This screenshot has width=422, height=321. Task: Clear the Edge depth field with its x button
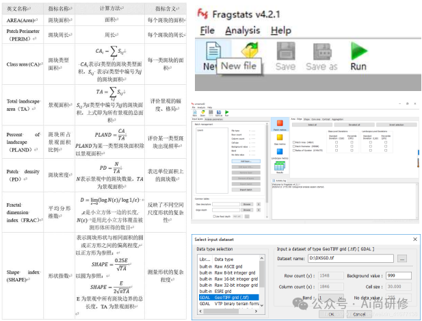259,210
